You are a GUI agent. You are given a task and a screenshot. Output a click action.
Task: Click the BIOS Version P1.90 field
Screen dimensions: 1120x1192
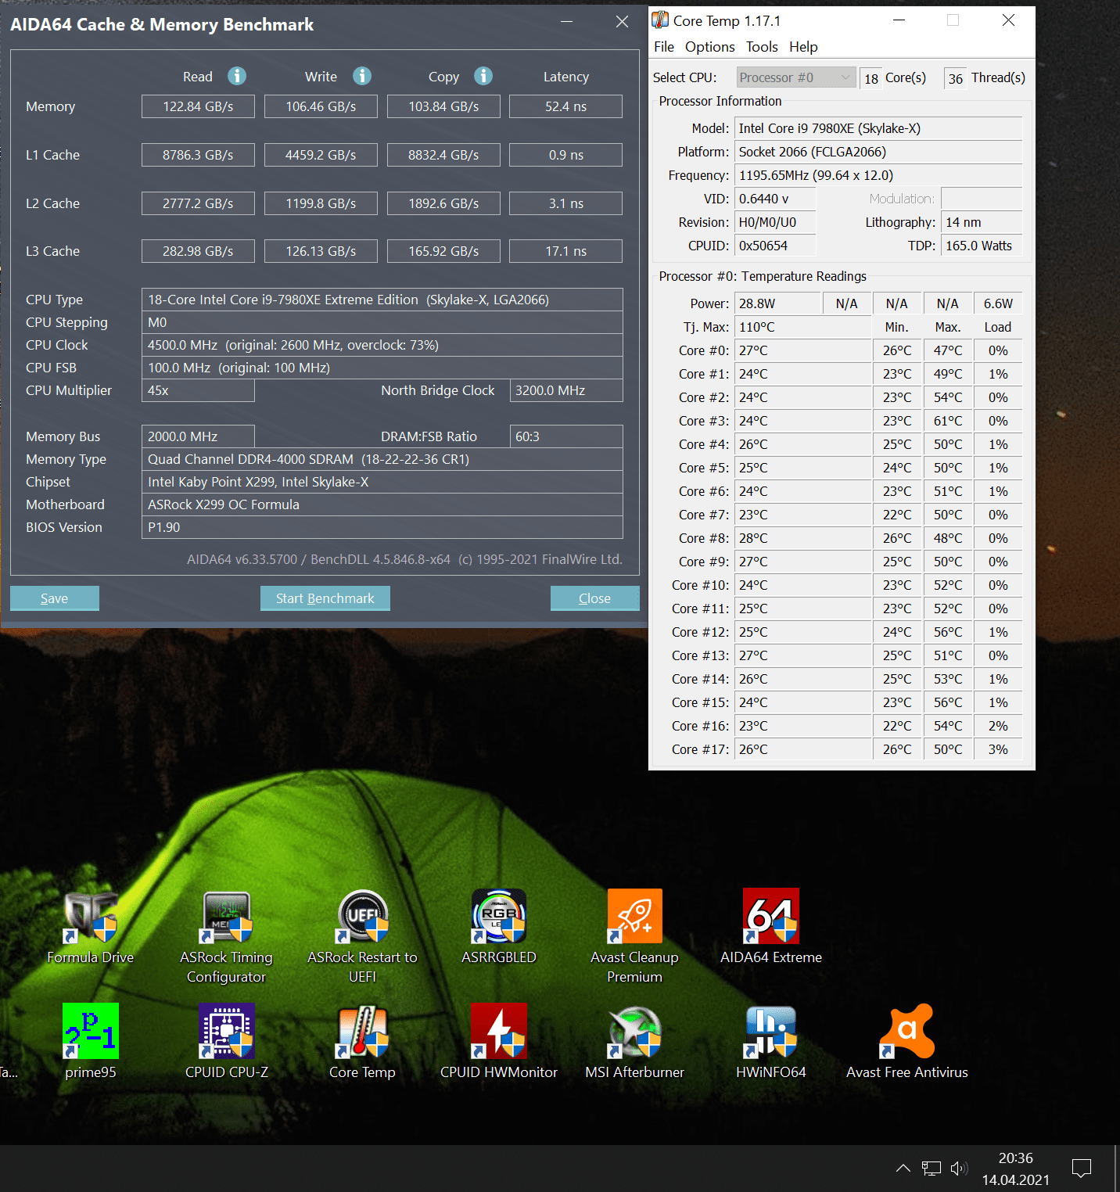(382, 527)
